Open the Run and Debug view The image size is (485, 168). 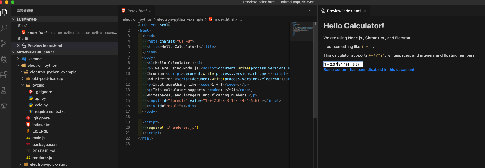coord(4,59)
